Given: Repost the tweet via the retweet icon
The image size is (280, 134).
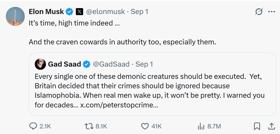Looking at the screenshot, I should 89,126.
